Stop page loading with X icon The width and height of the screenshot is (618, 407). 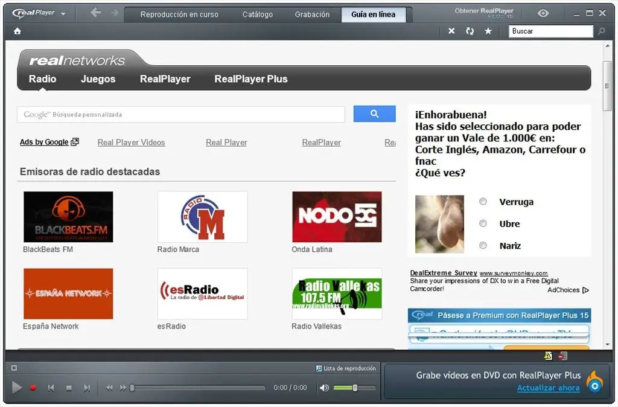(451, 31)
